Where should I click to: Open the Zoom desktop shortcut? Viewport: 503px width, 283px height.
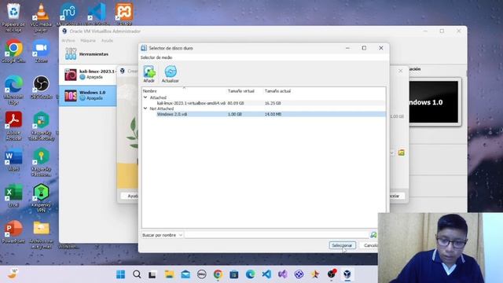point(41,50)
